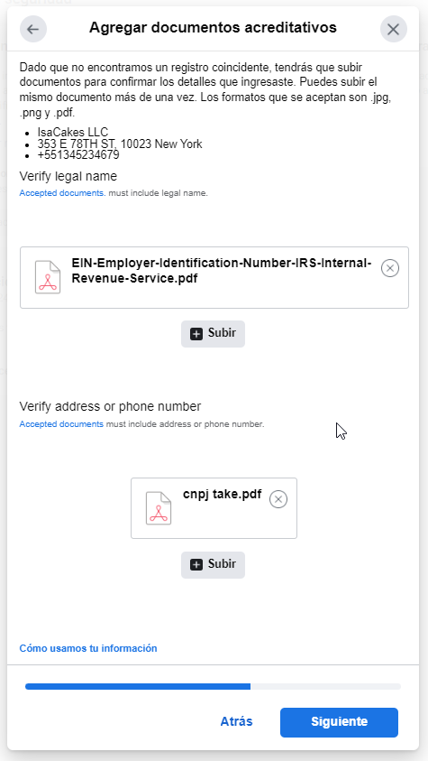The width and height of the screenshot is (428, 761).
Task: Open Accepted documents link for address or phone
Action: (x=61, y=424)
